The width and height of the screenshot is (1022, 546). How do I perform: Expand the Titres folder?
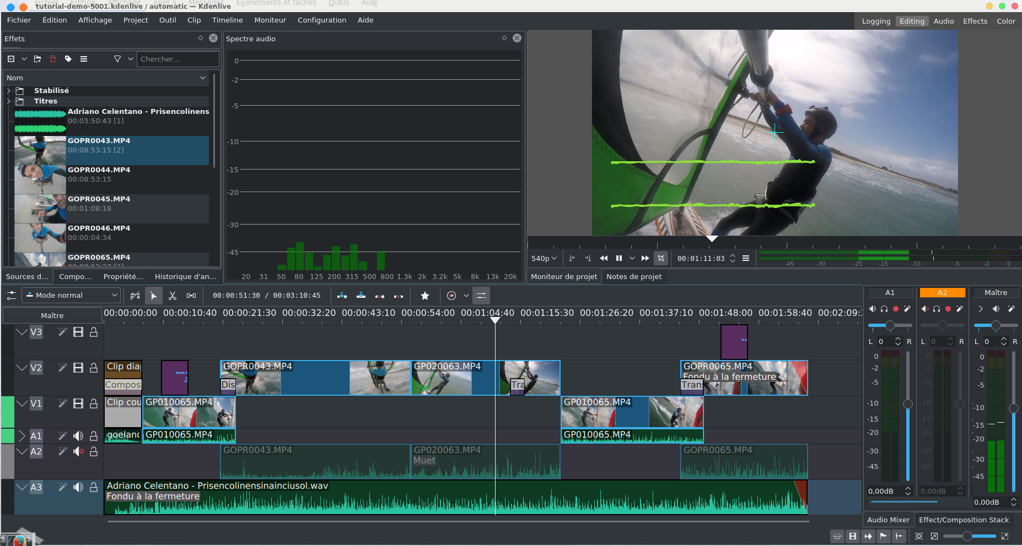[x=9, y=101]
